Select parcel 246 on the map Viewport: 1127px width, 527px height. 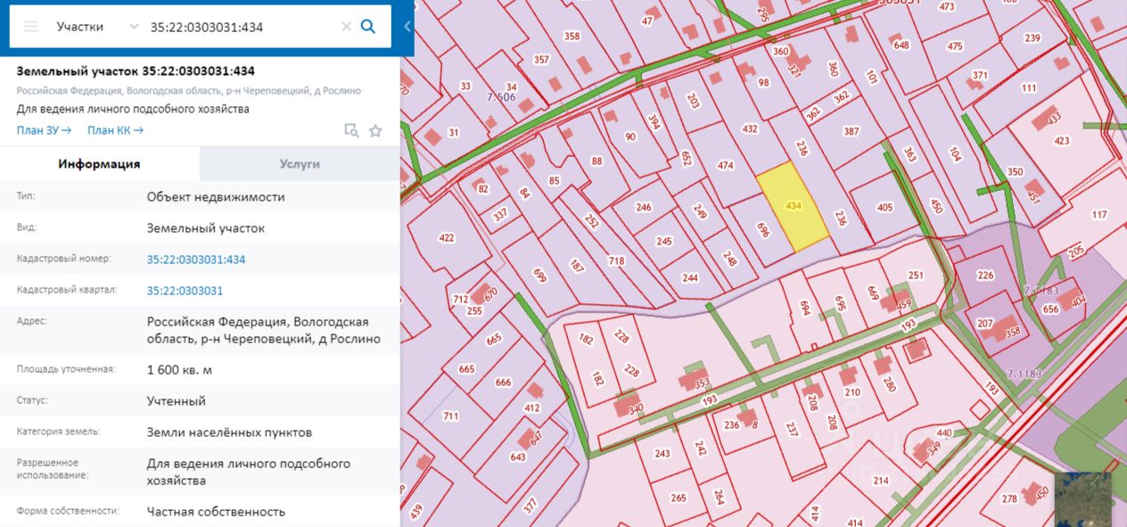pyautogui.click(x=644, y=208)
